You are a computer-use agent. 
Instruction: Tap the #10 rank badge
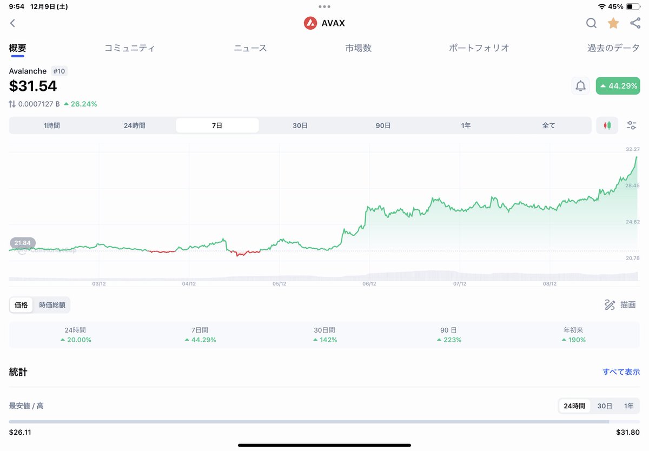(59, 71)
